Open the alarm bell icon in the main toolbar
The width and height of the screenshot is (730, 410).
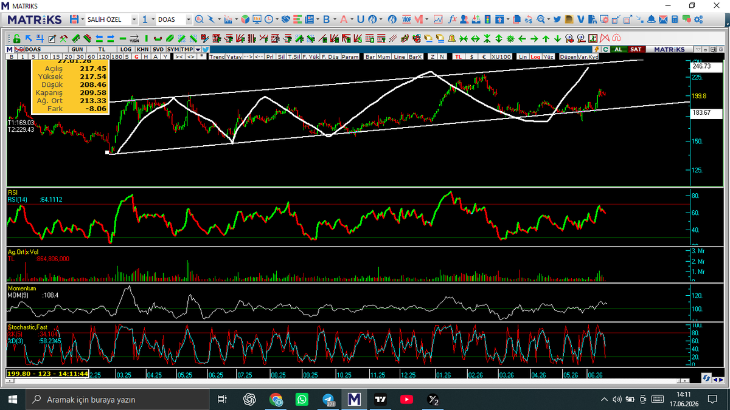[x=651, y=19]
